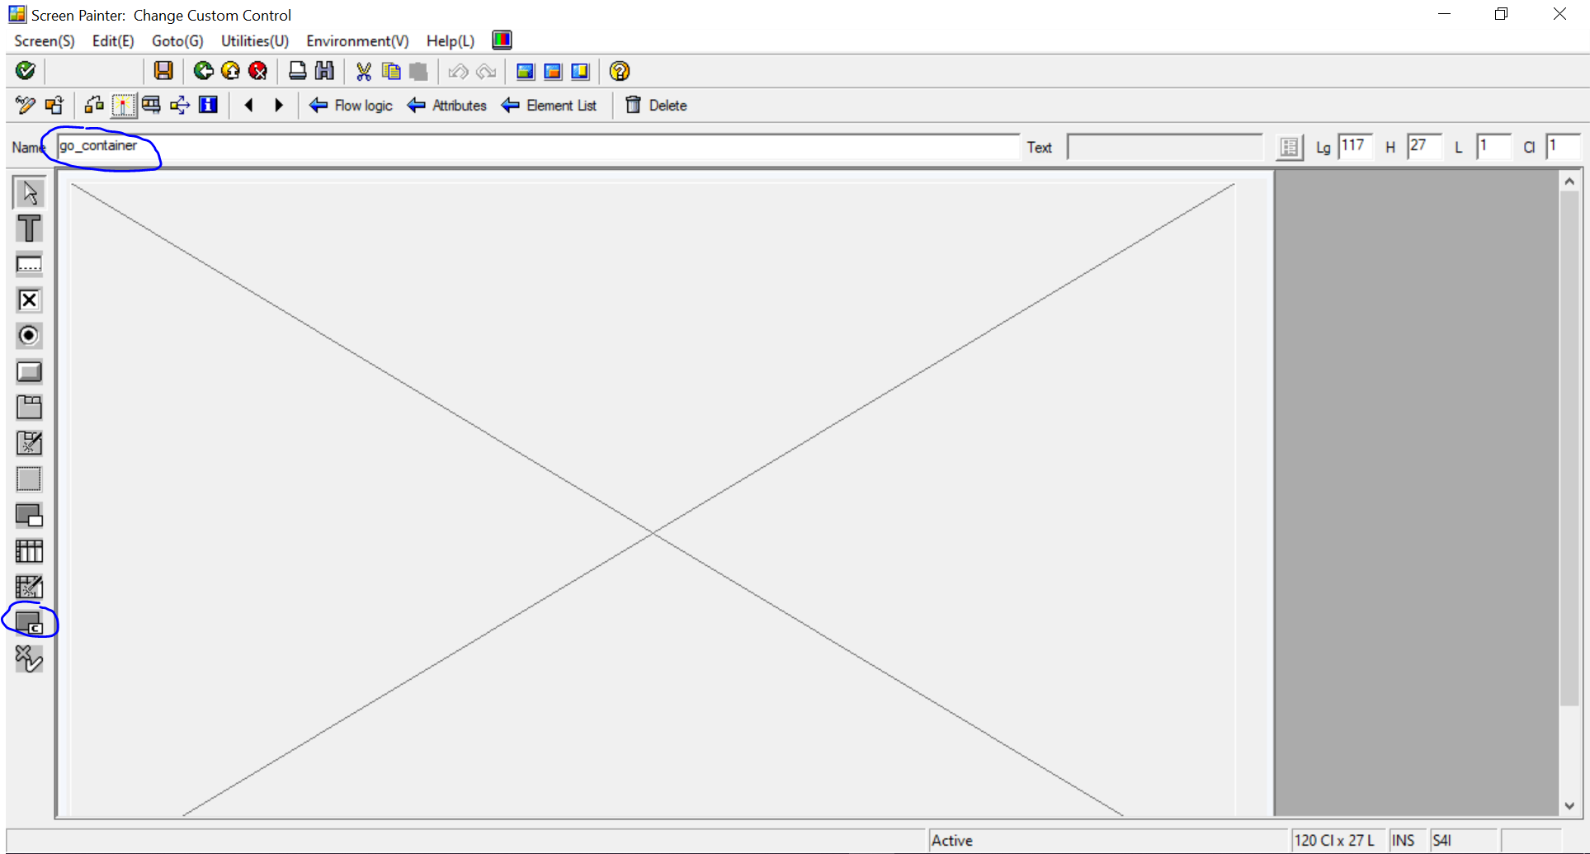Viewport: 1590px width, 854px height.
Task: Select the Input/Output field tool
Action: (x=29, y=264)
